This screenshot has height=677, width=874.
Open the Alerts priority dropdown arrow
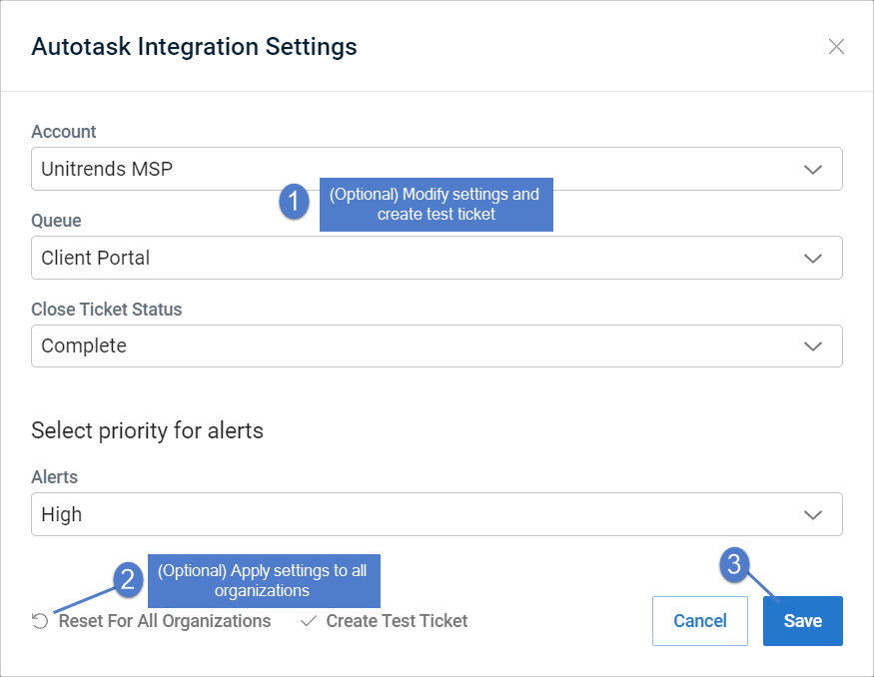(x=813, y=514)
